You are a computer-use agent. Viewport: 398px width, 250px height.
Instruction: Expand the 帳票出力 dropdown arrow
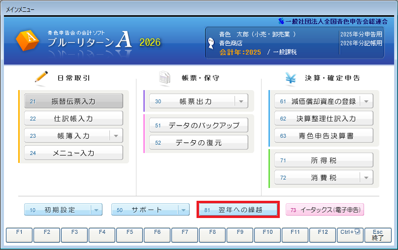coord(241,101)
